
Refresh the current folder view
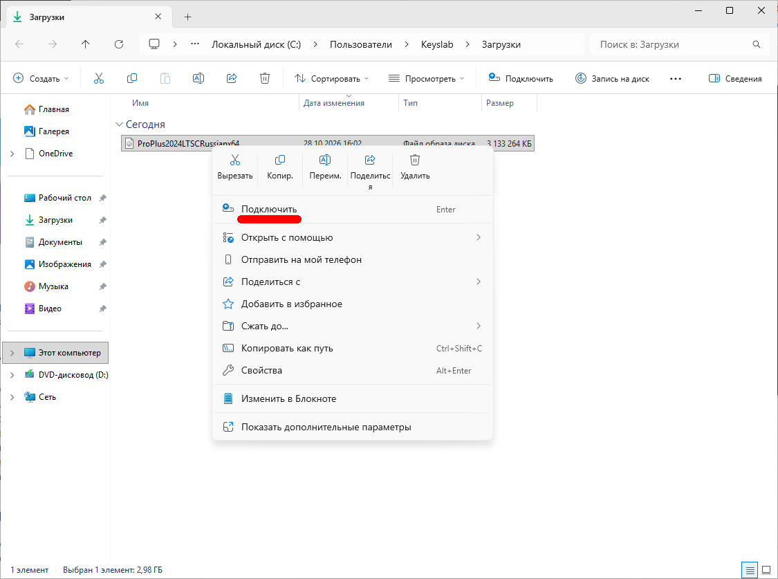(119, 44)
